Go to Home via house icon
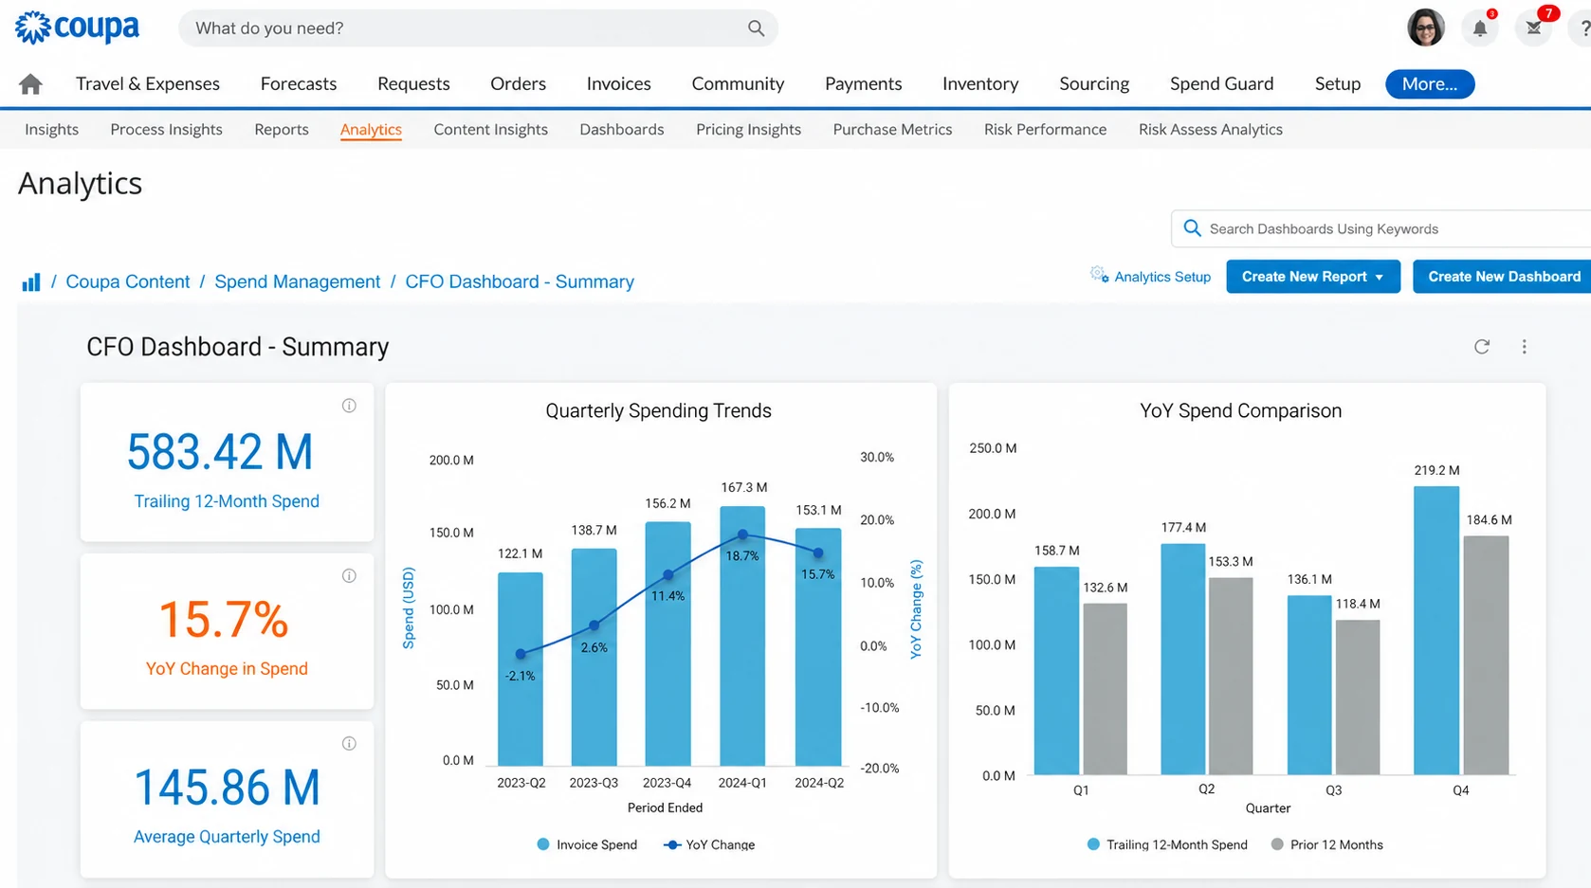Screen dimensions: 1591x888 [x=30, y=84]
